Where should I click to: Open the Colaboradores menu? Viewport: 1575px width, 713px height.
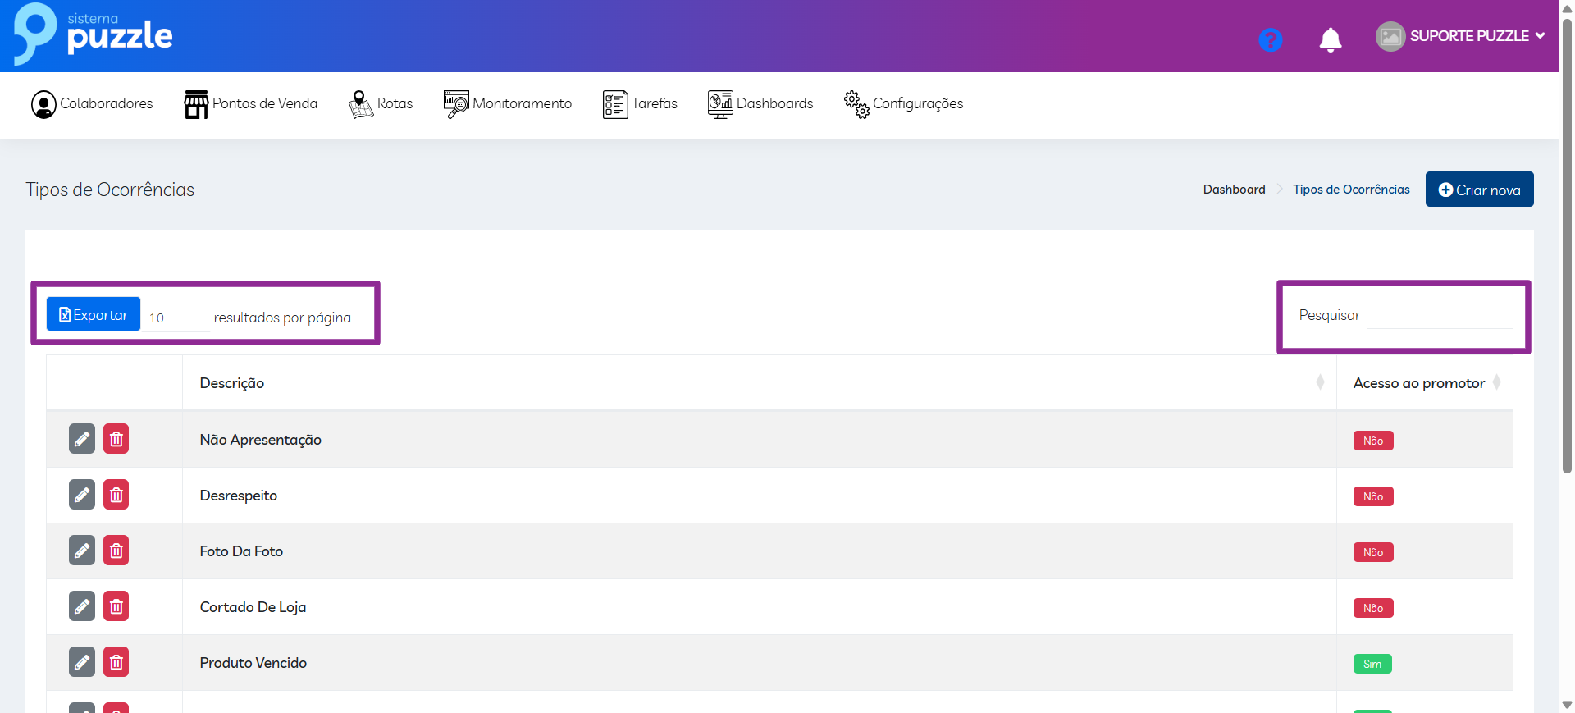92,104
